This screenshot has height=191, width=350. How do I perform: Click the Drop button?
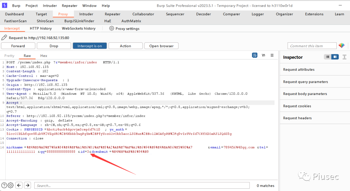pos(54,46)
